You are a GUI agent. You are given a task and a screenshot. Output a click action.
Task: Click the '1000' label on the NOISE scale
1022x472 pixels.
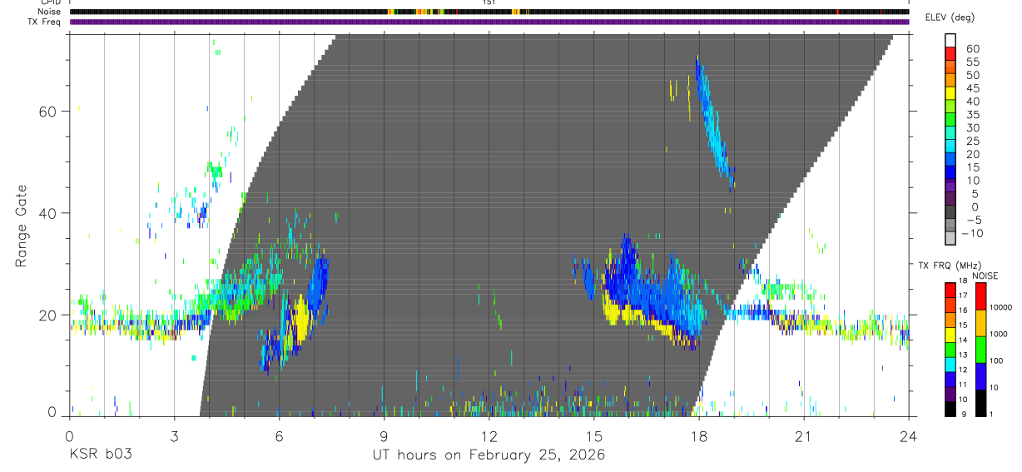pyautogui.click(x=1000, y=334)
